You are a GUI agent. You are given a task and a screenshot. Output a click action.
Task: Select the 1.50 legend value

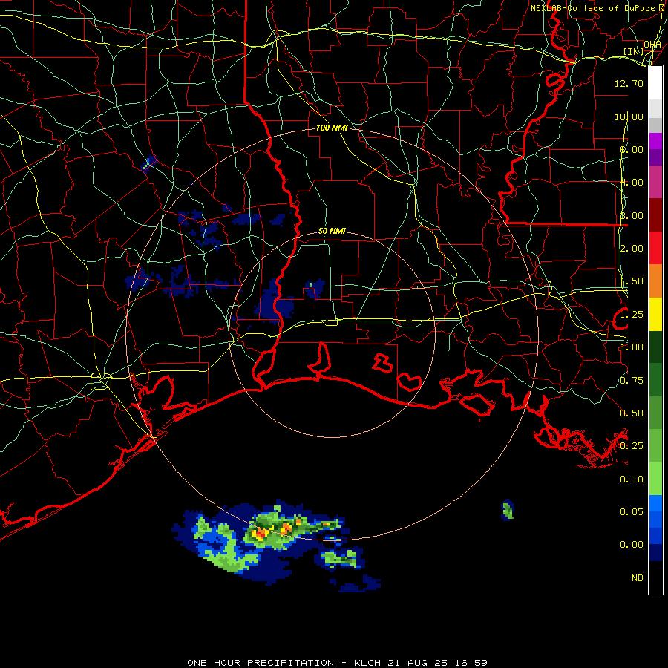point(632,281)
